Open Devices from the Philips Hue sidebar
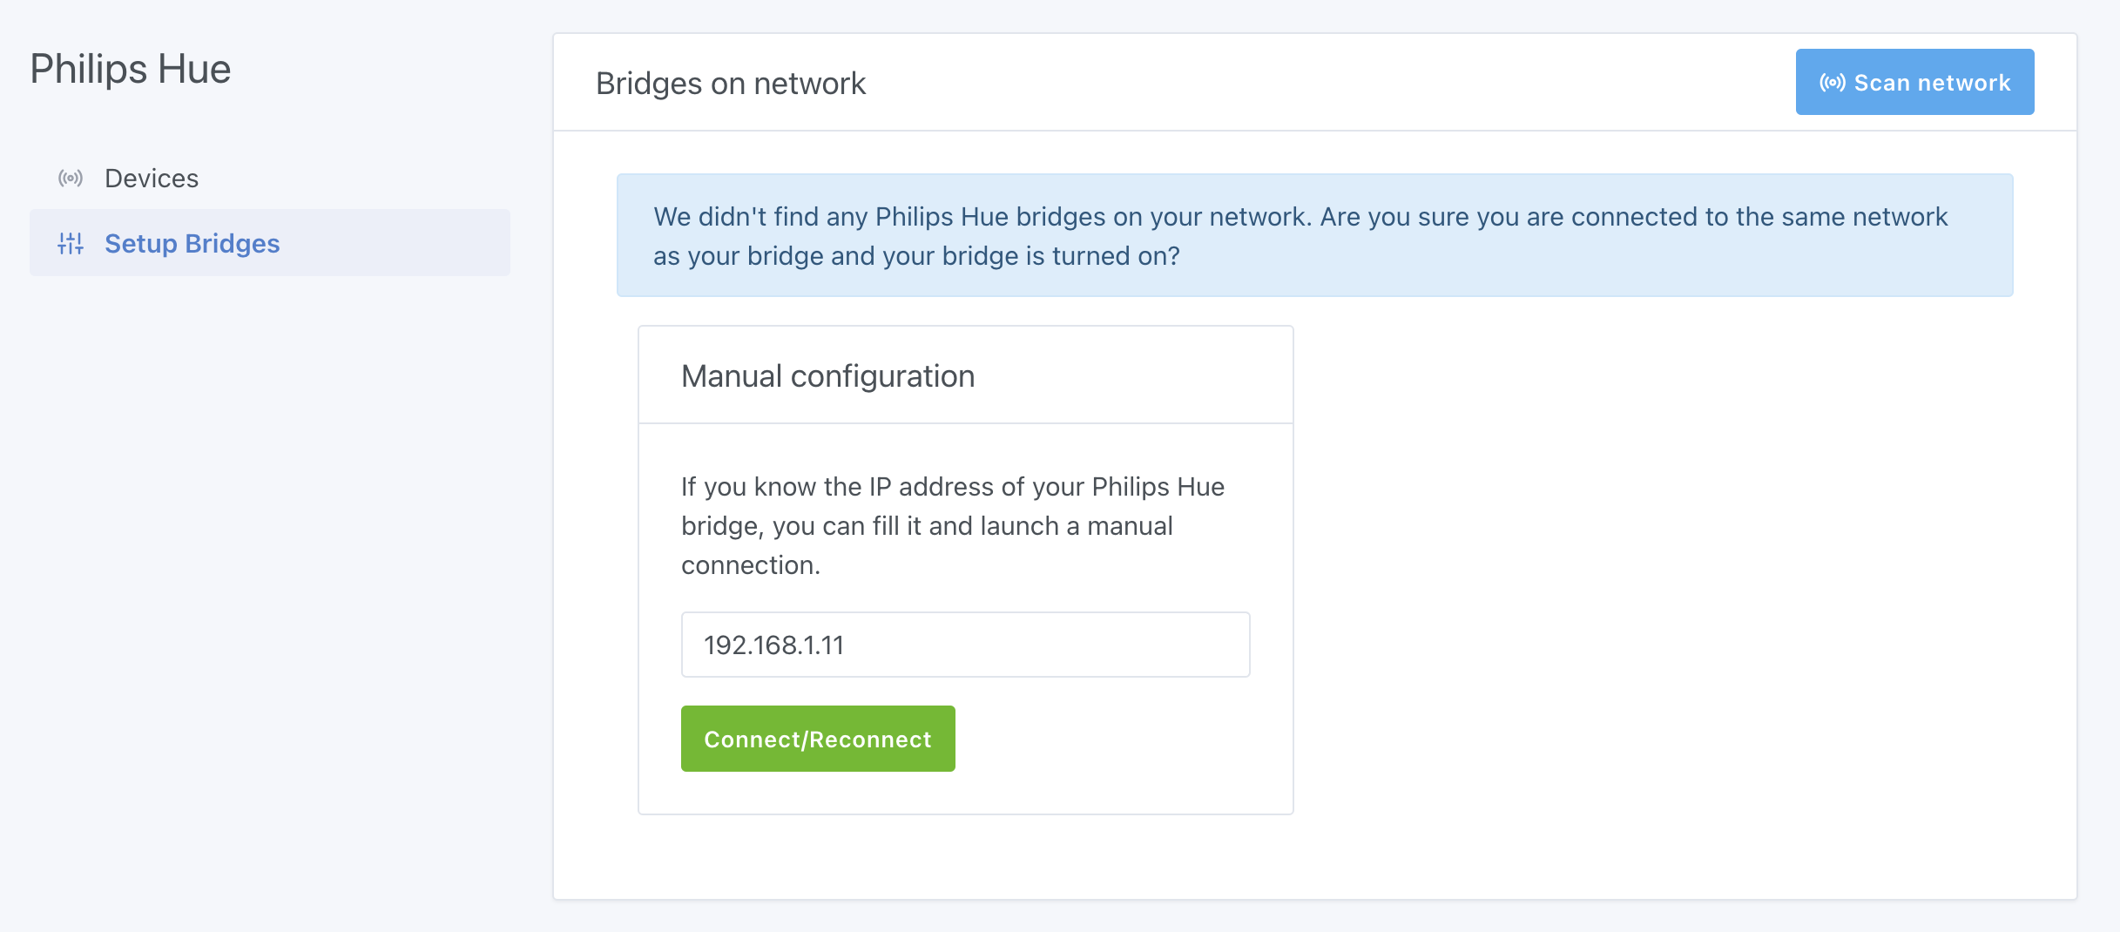 click(152, 178)
